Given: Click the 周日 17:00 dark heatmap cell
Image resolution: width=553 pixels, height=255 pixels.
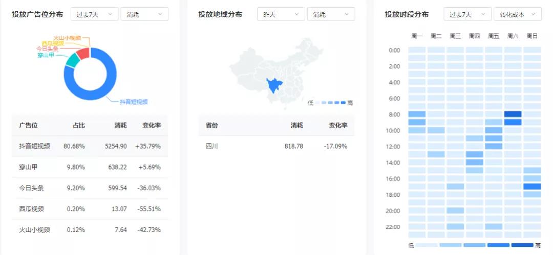Looking at the screenshot, I should (x=532, y=187).
